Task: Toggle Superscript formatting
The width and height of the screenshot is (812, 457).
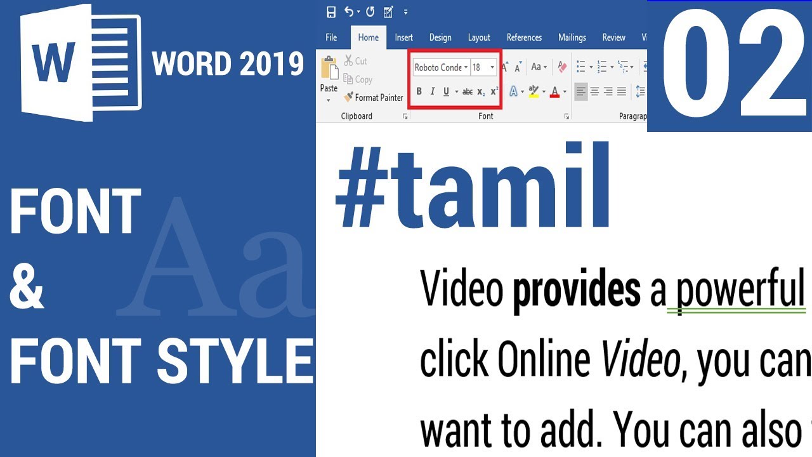Action: click(x=494, y=92)
